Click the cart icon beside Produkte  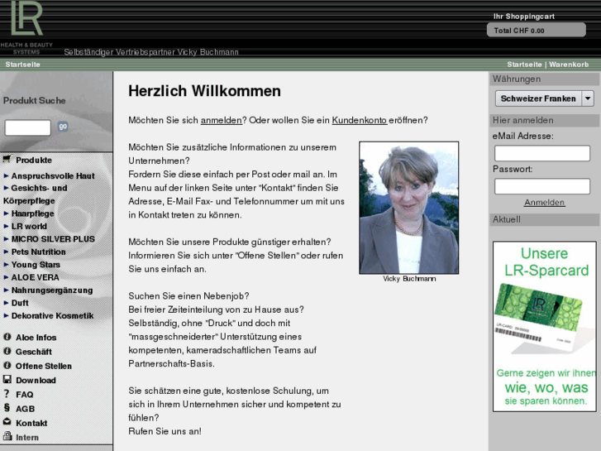point(7,159)
